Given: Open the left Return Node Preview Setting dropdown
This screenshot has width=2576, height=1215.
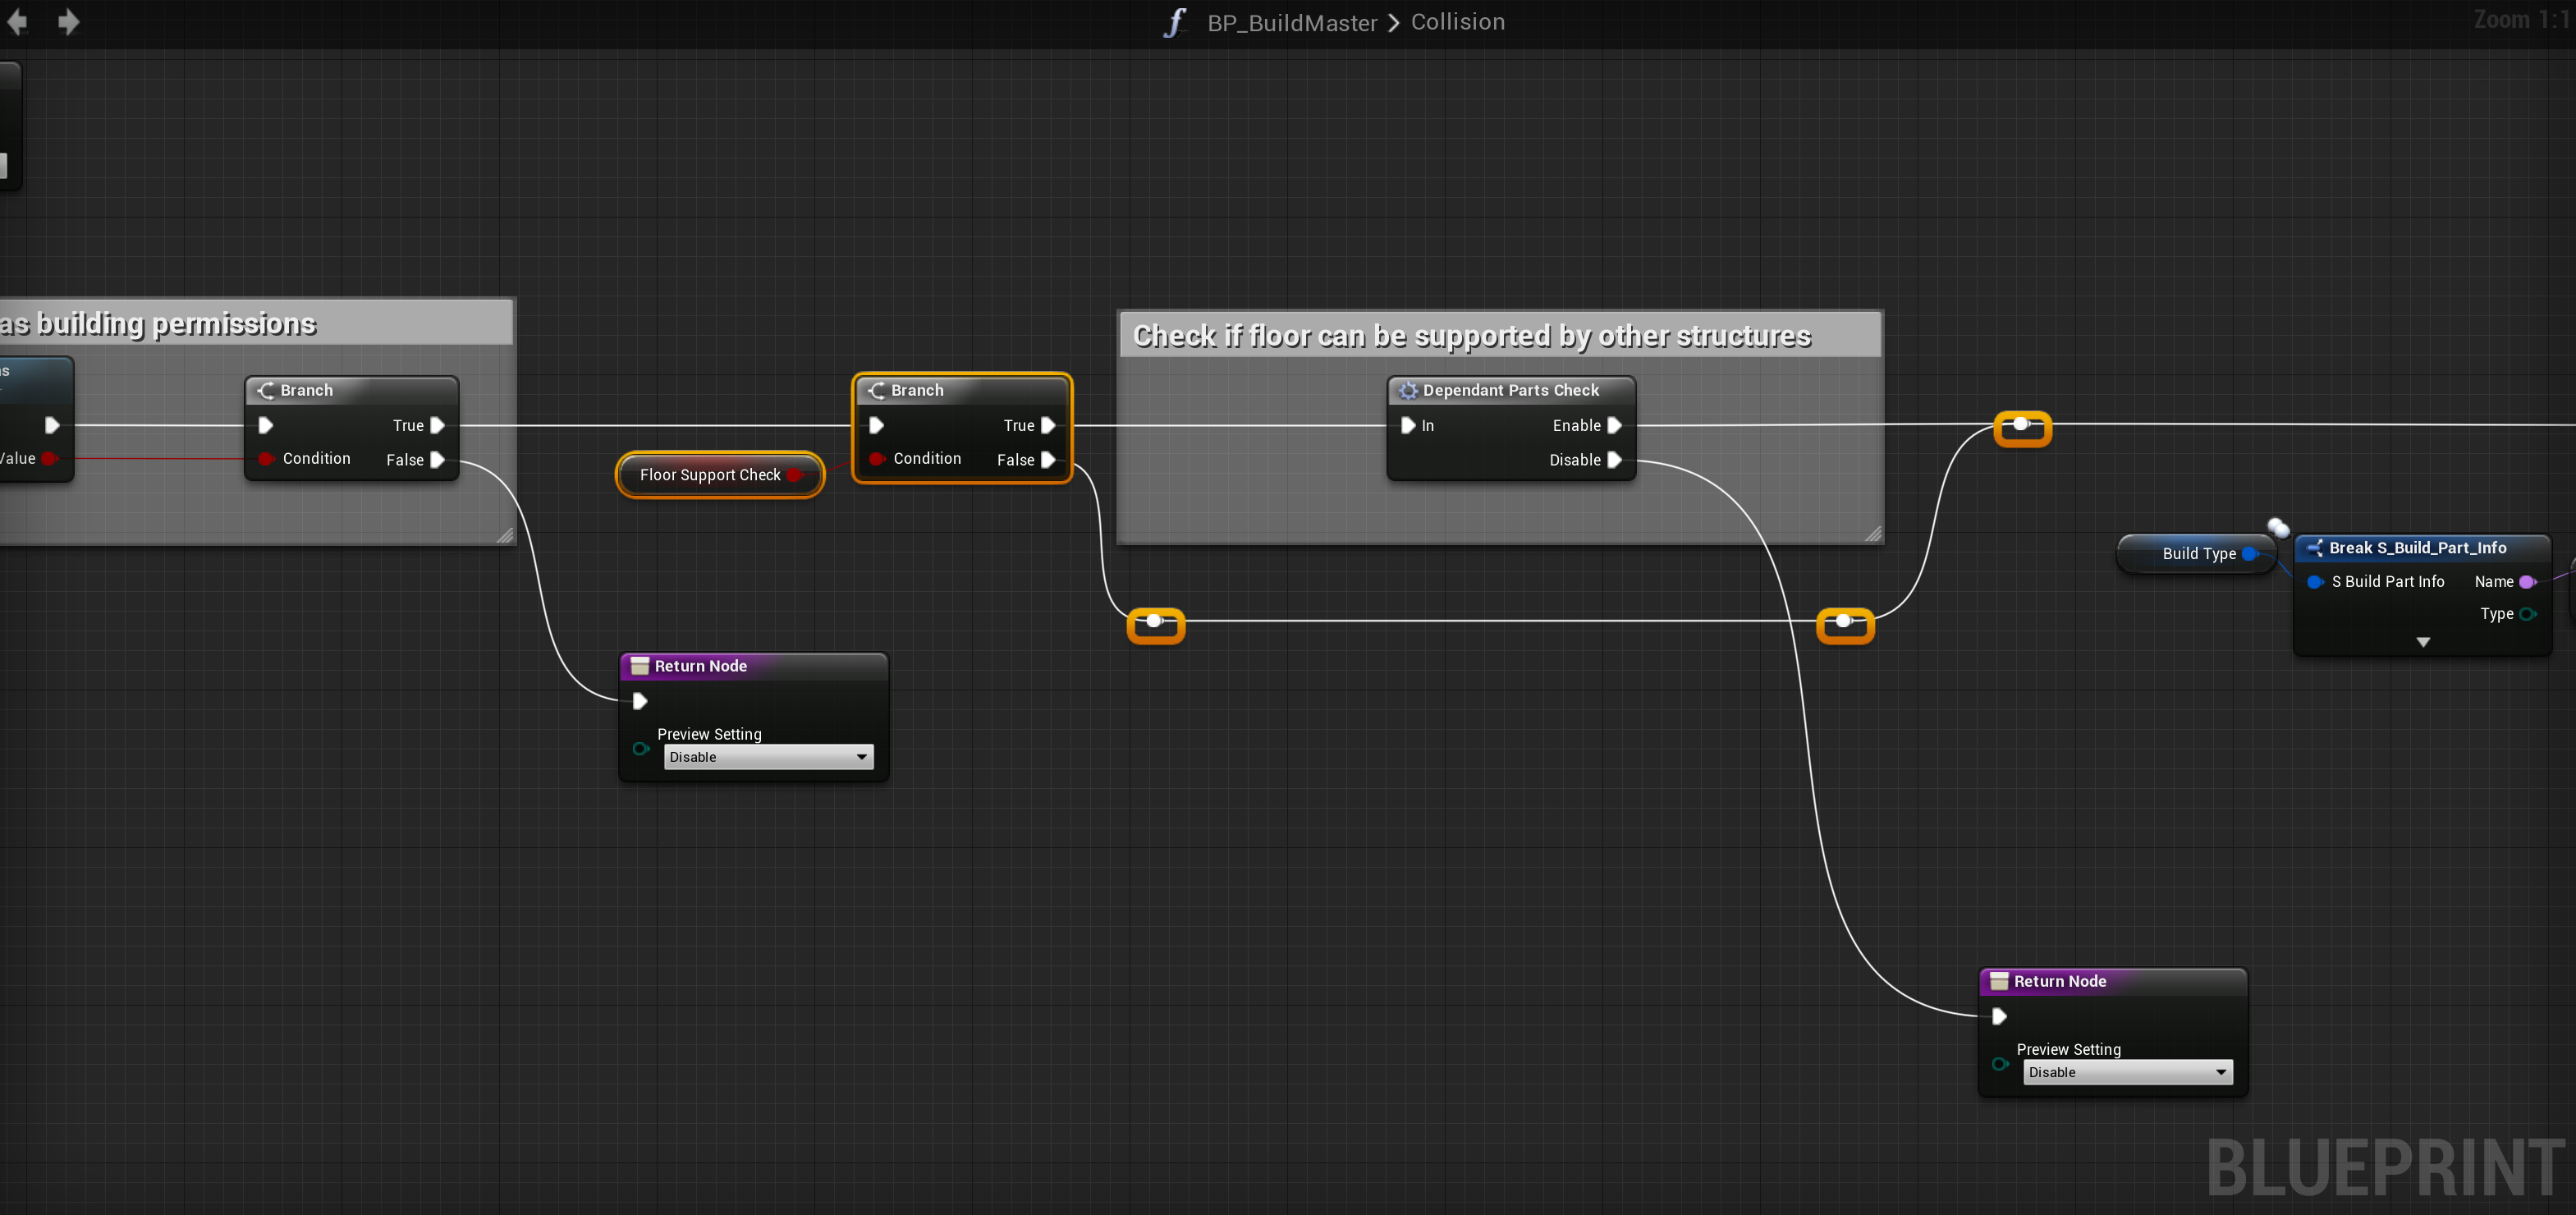Looking at the screenshot, I should tap(767, 757).
